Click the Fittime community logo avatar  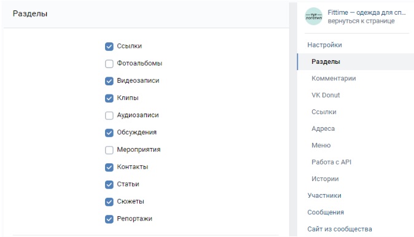314,17
